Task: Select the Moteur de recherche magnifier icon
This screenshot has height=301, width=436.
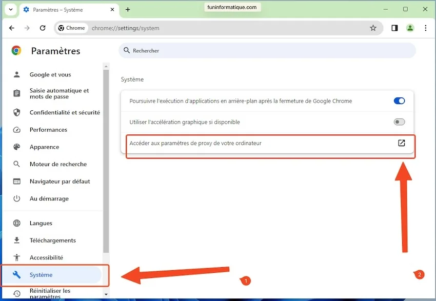Action: click(x=17, y=164)
